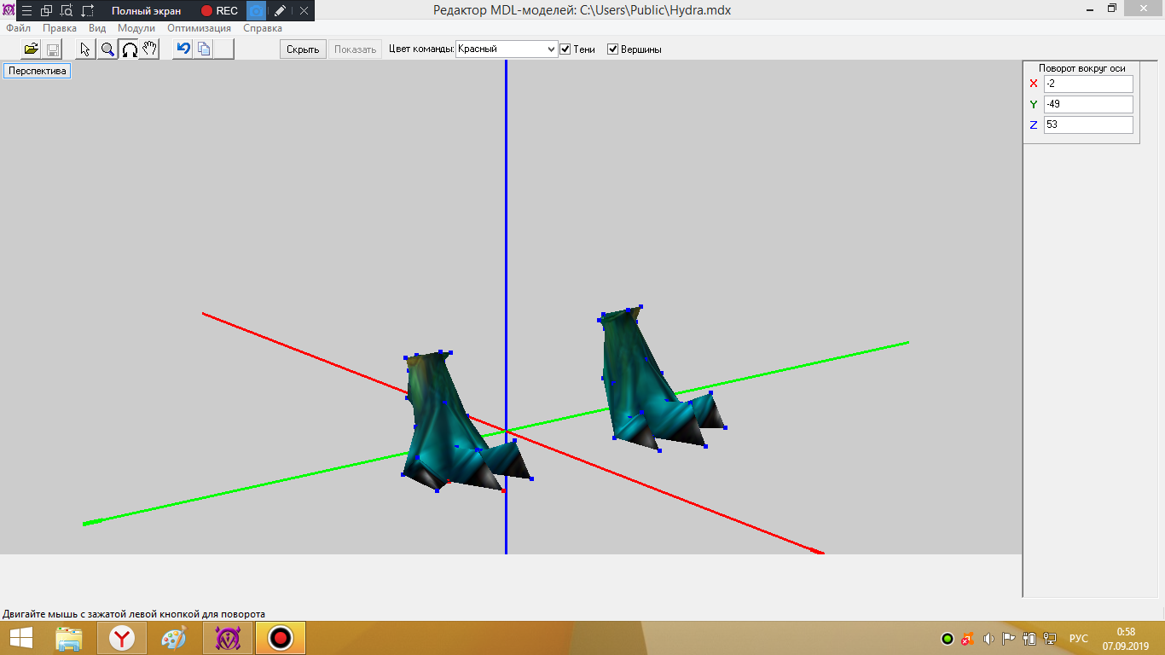Image resolution: width=1165 pixels, height=655 pixels.
Task: Open the recorder hamburger menu
Action: click(26, 11)
